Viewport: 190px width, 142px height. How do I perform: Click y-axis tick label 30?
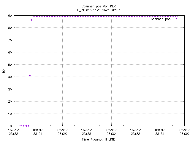[10, 89]
